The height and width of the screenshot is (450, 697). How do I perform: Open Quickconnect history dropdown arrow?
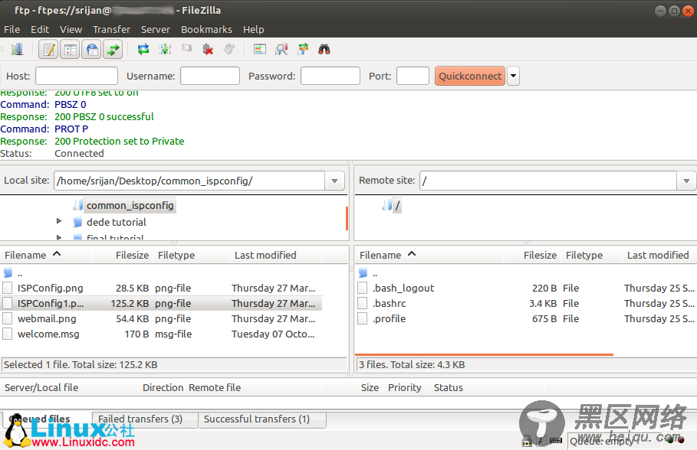coord(514,76)
